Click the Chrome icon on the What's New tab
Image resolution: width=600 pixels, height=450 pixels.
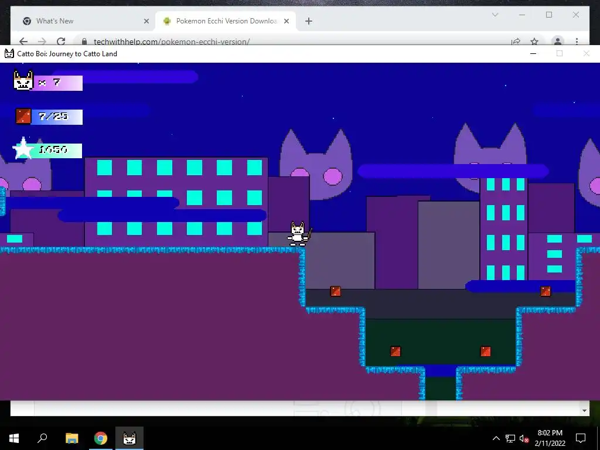point(27,21)
